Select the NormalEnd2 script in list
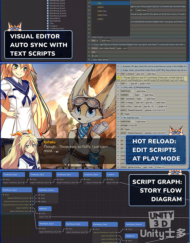 click(x=55, y=21)
